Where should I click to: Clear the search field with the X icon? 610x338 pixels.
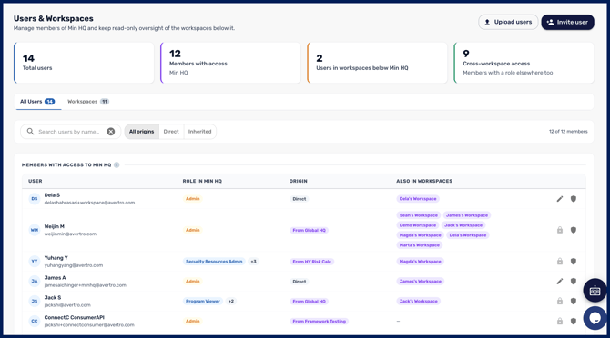[x=111, y=132]
